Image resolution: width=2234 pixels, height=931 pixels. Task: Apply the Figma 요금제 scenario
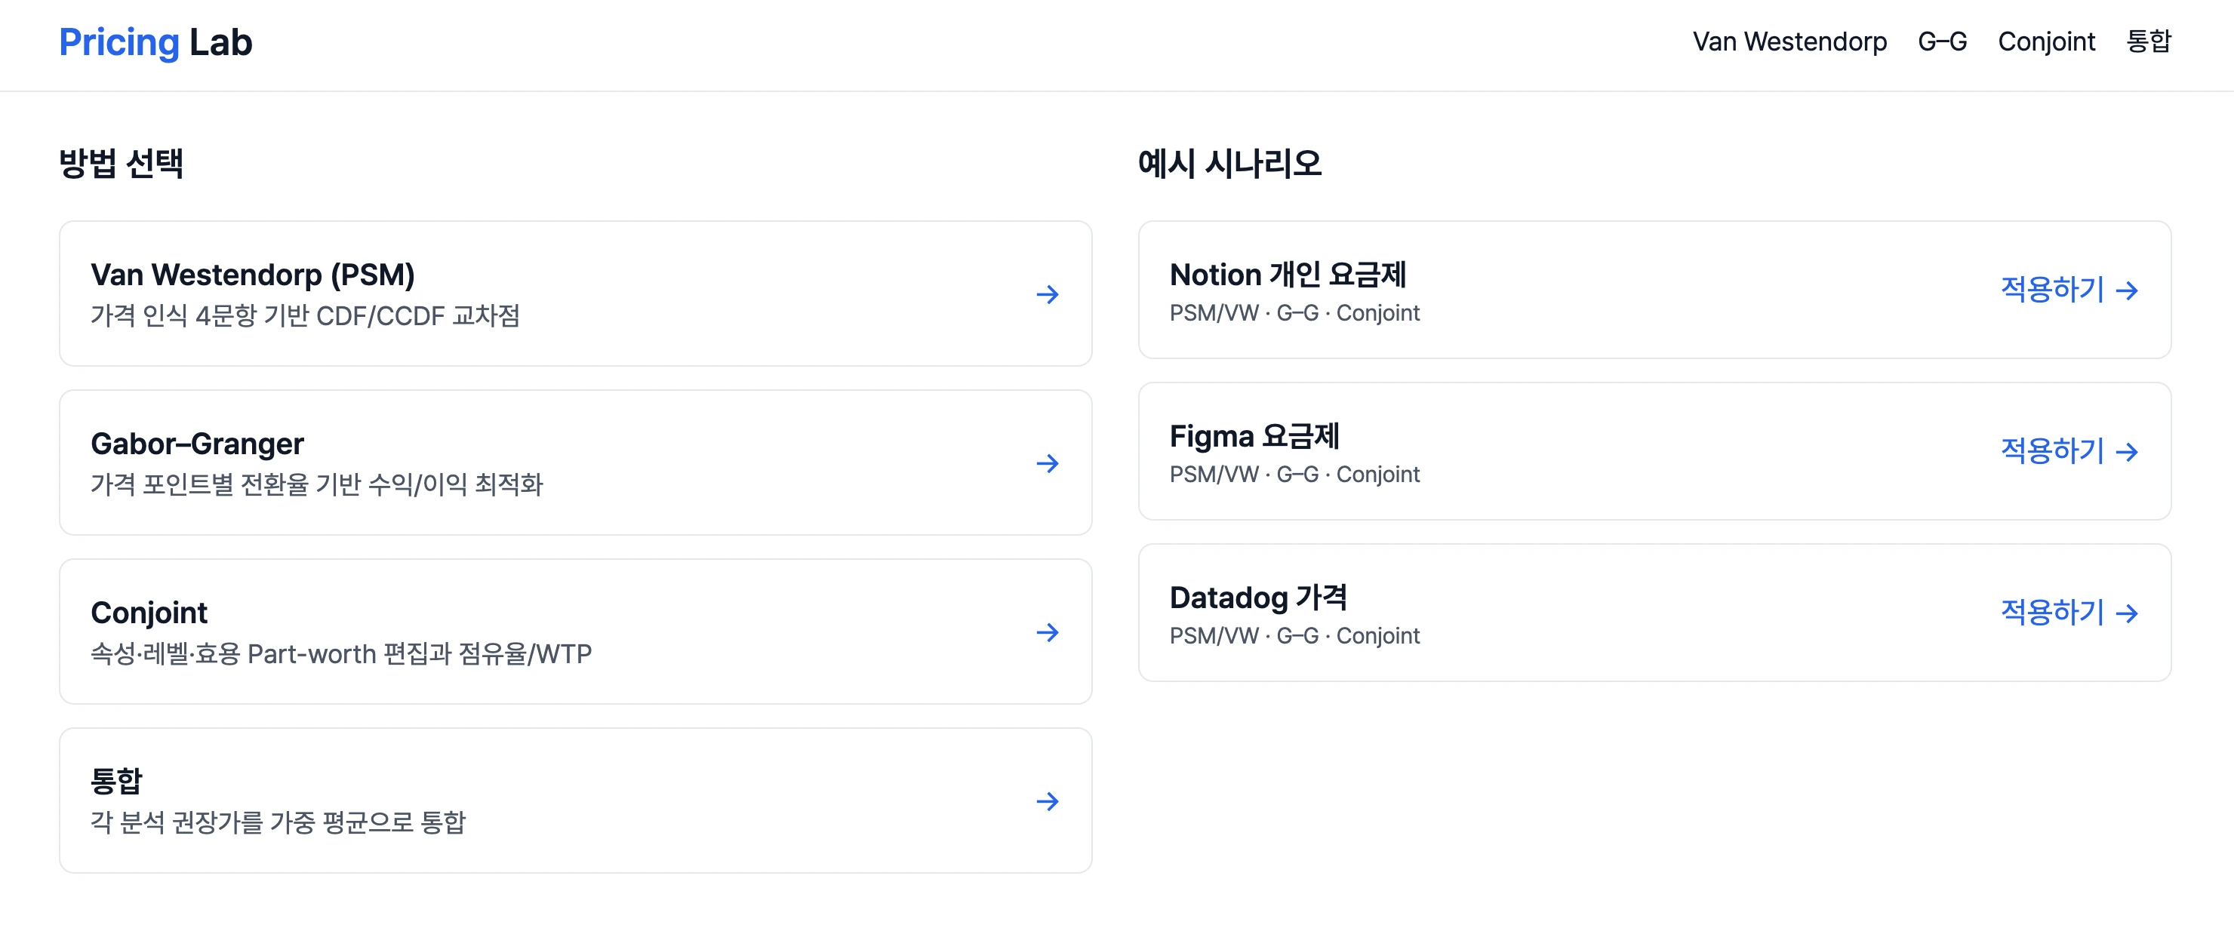(x=2052, y=450)
